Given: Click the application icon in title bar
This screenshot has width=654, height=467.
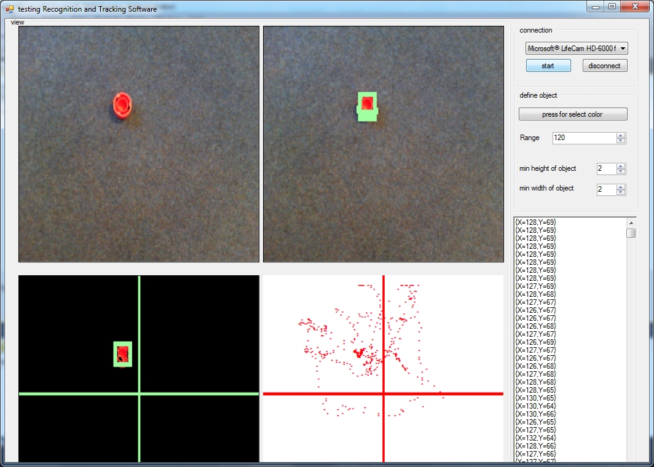Looking at the screenshot, I should pyautogui.click(x=10, y=9).
